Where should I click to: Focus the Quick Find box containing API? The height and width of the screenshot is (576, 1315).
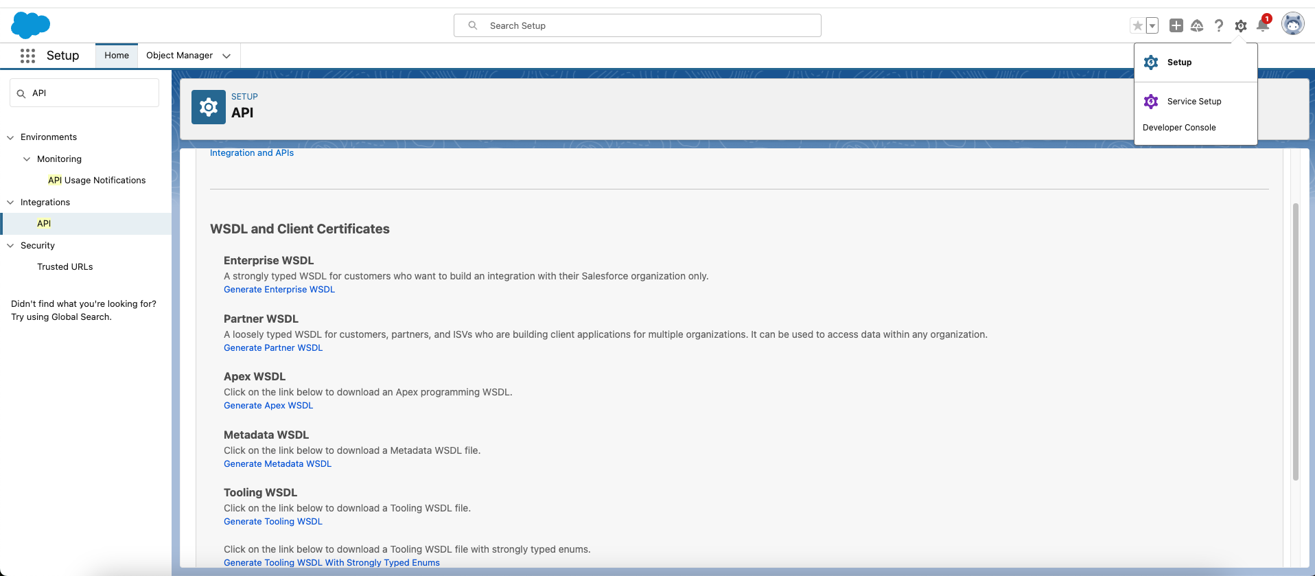coord(84,93)
